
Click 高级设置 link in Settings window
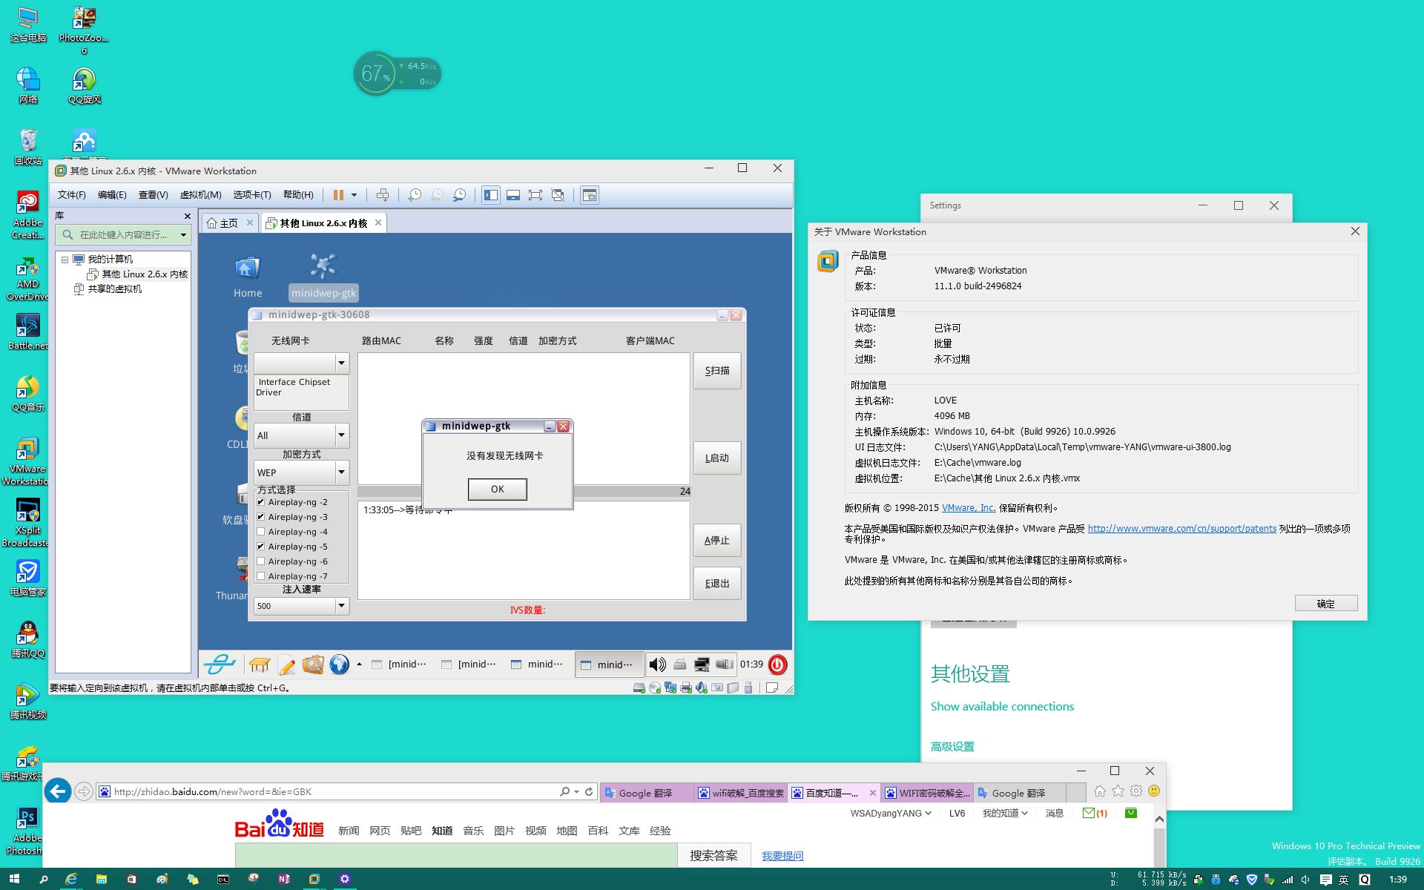point(952,747)
